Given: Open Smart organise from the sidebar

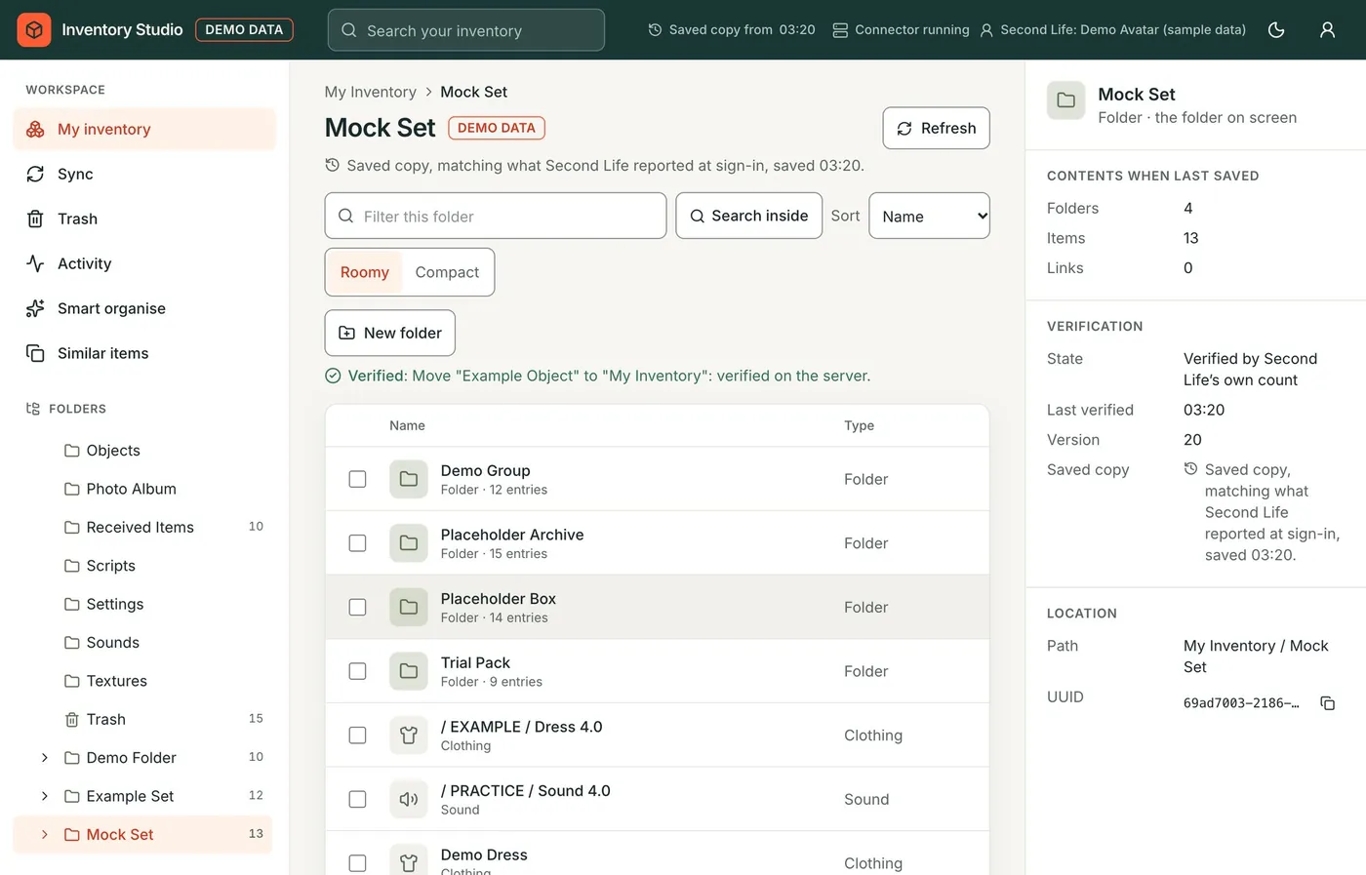Looking at the screenshot, I should click(x=144, y=308).
